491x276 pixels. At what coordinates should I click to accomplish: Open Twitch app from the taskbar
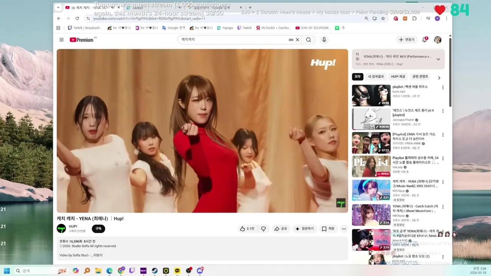tap(132, 271)
